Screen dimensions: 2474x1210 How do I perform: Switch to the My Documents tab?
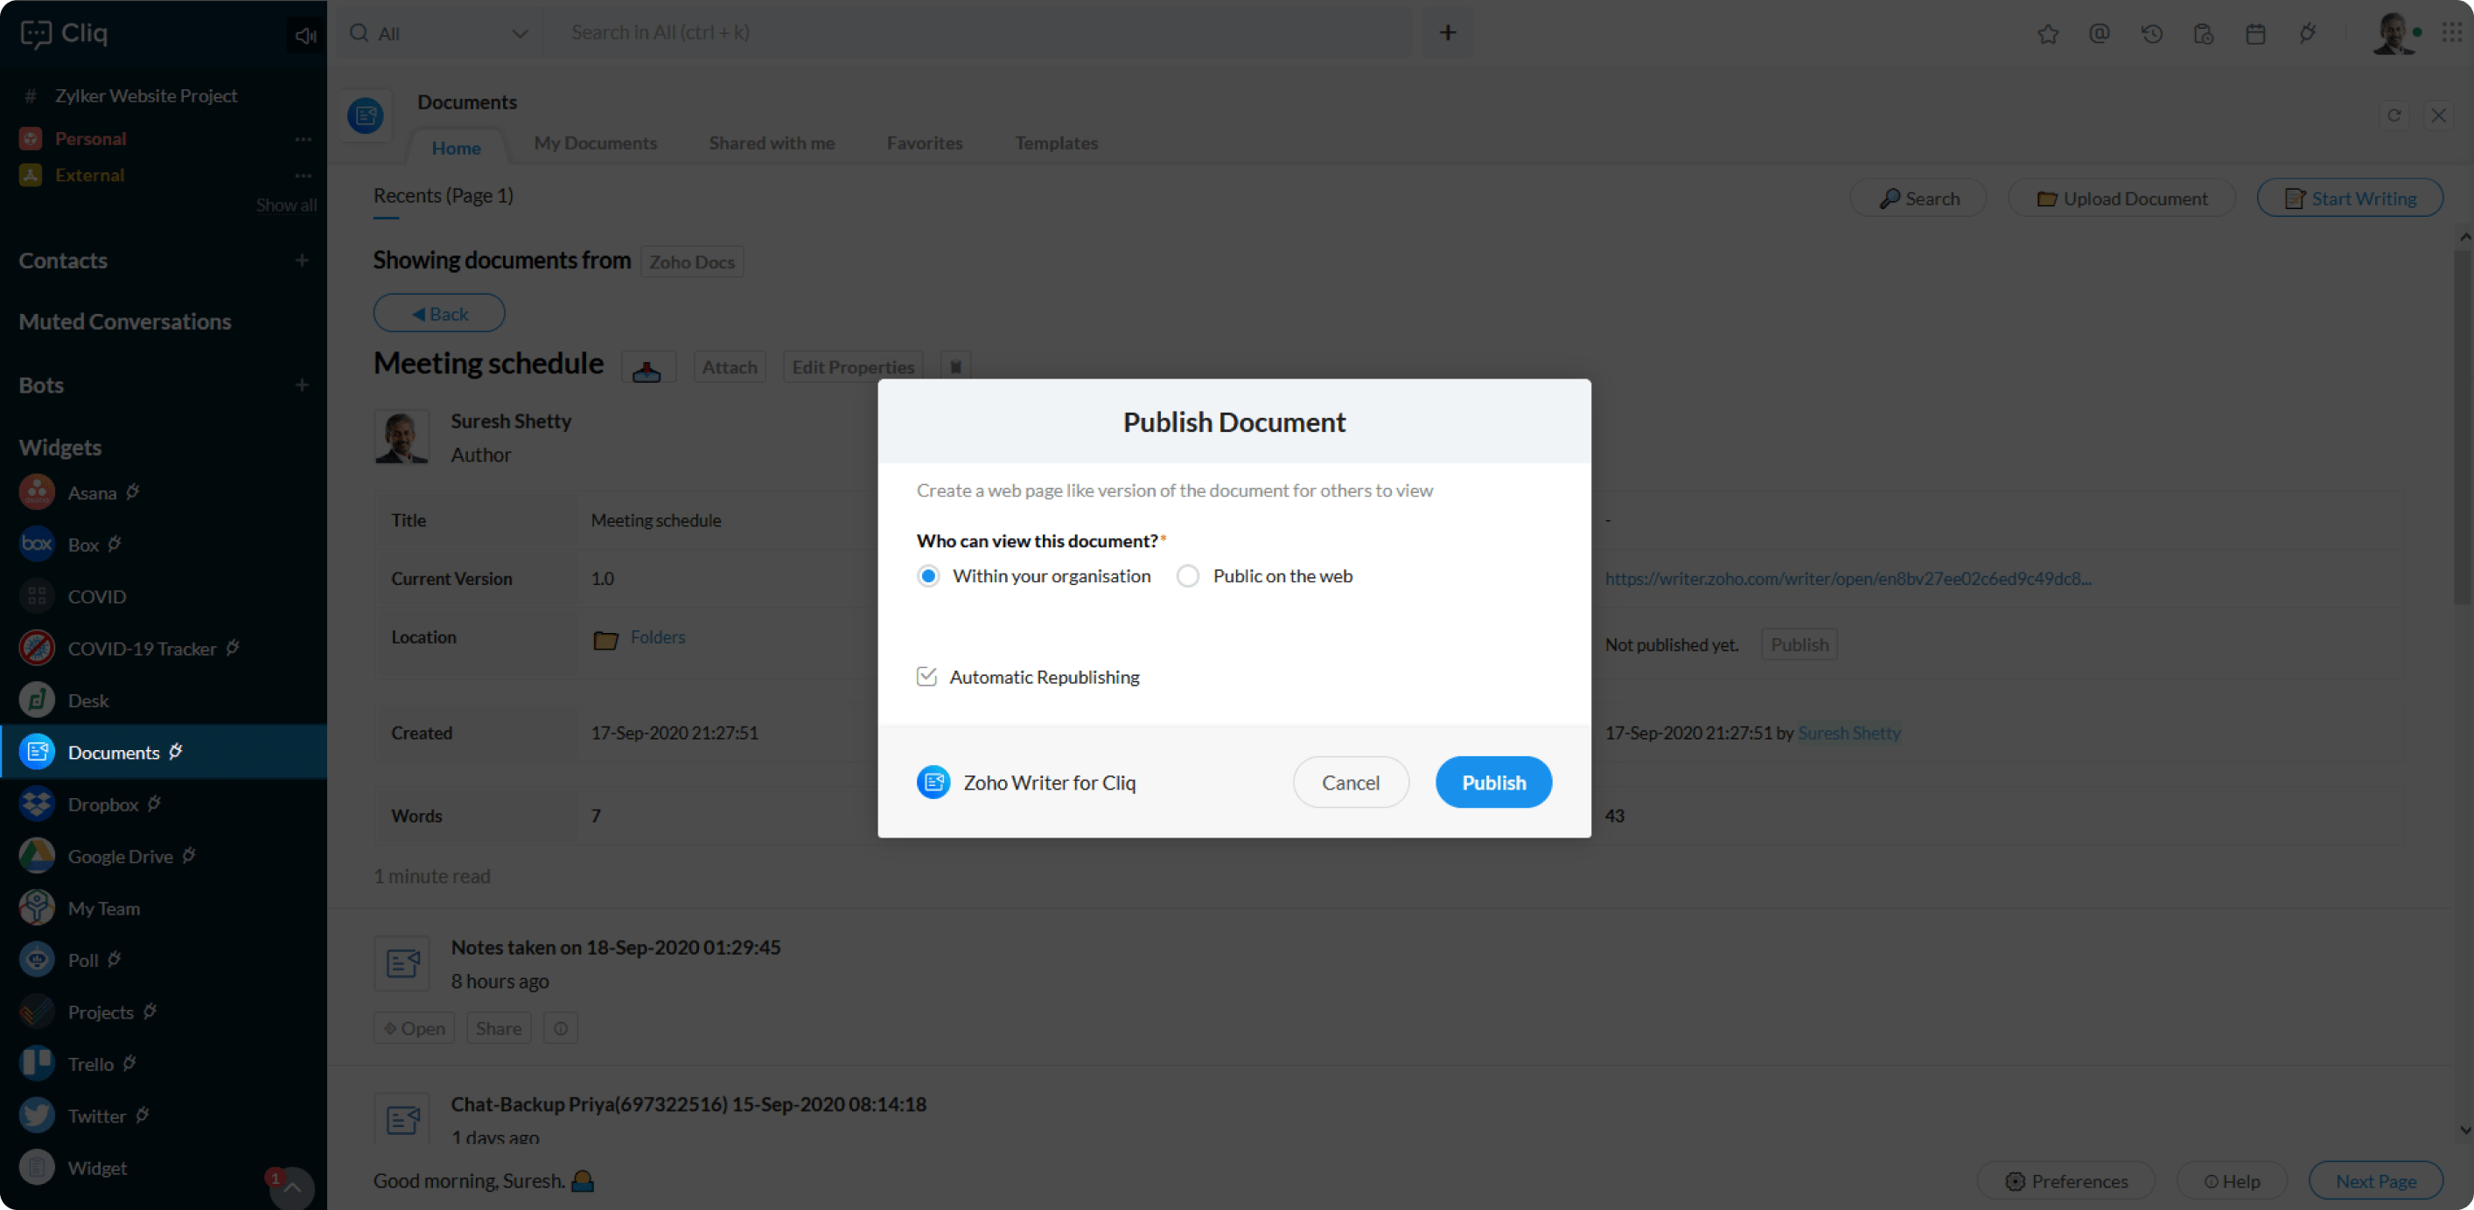click(596, 143)
